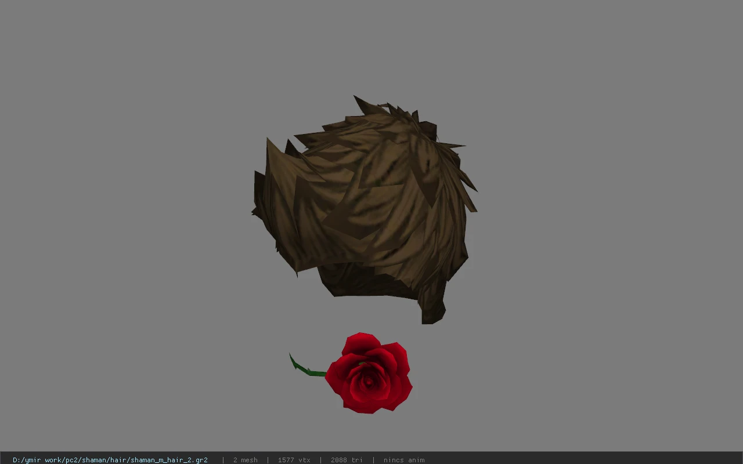The width and height of the screenshot is (743, 464).
Task: Click the 'nincs anim' status entry
Action: click(404, 460)
